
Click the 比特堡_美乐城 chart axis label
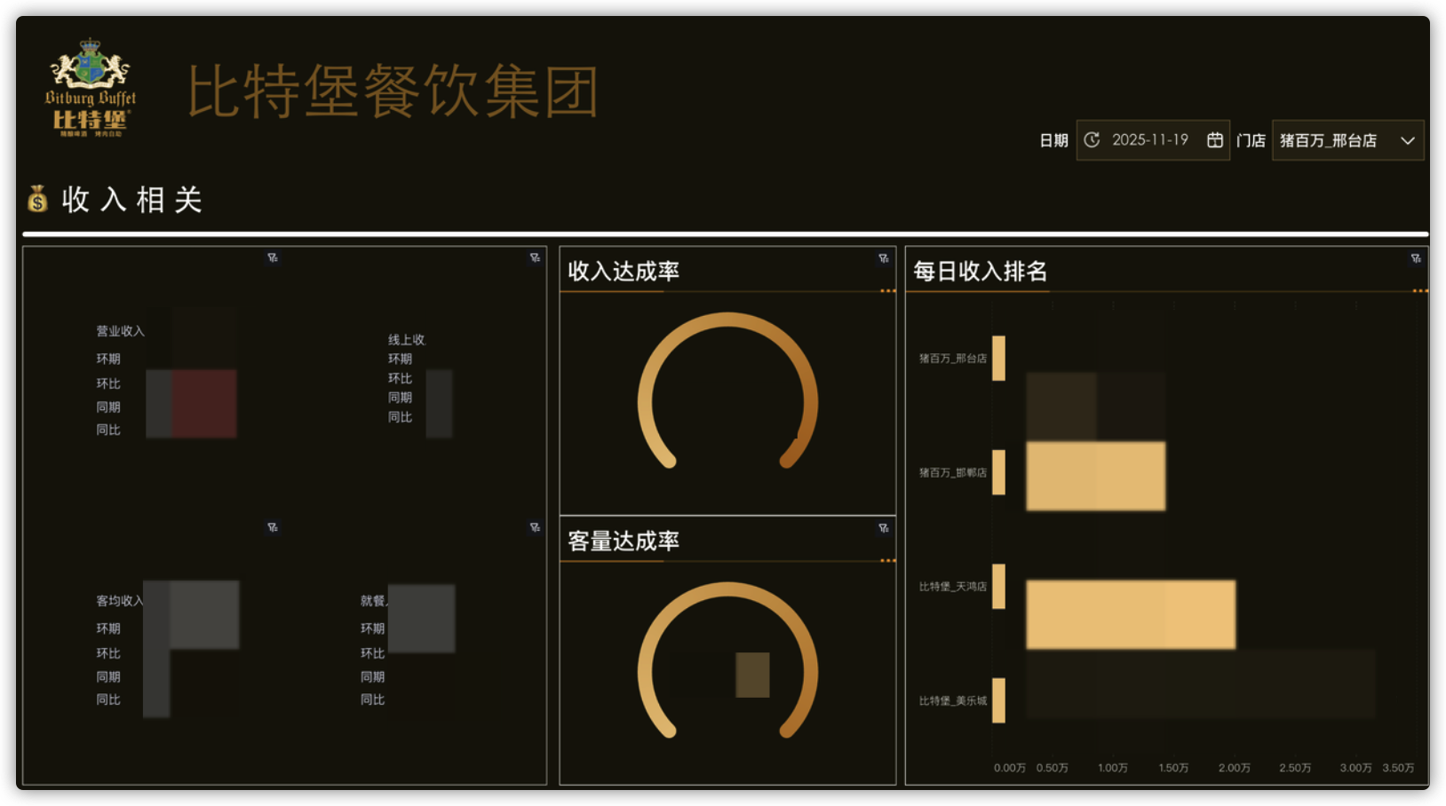[x=953, y=700]
